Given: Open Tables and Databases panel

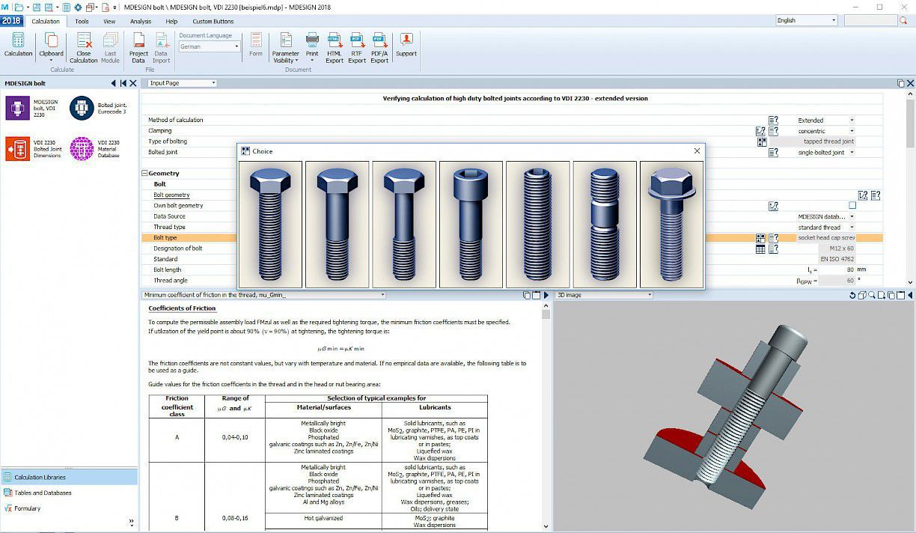Looking at the screenshot, I should pyautogui.click(x=43, y=493).
